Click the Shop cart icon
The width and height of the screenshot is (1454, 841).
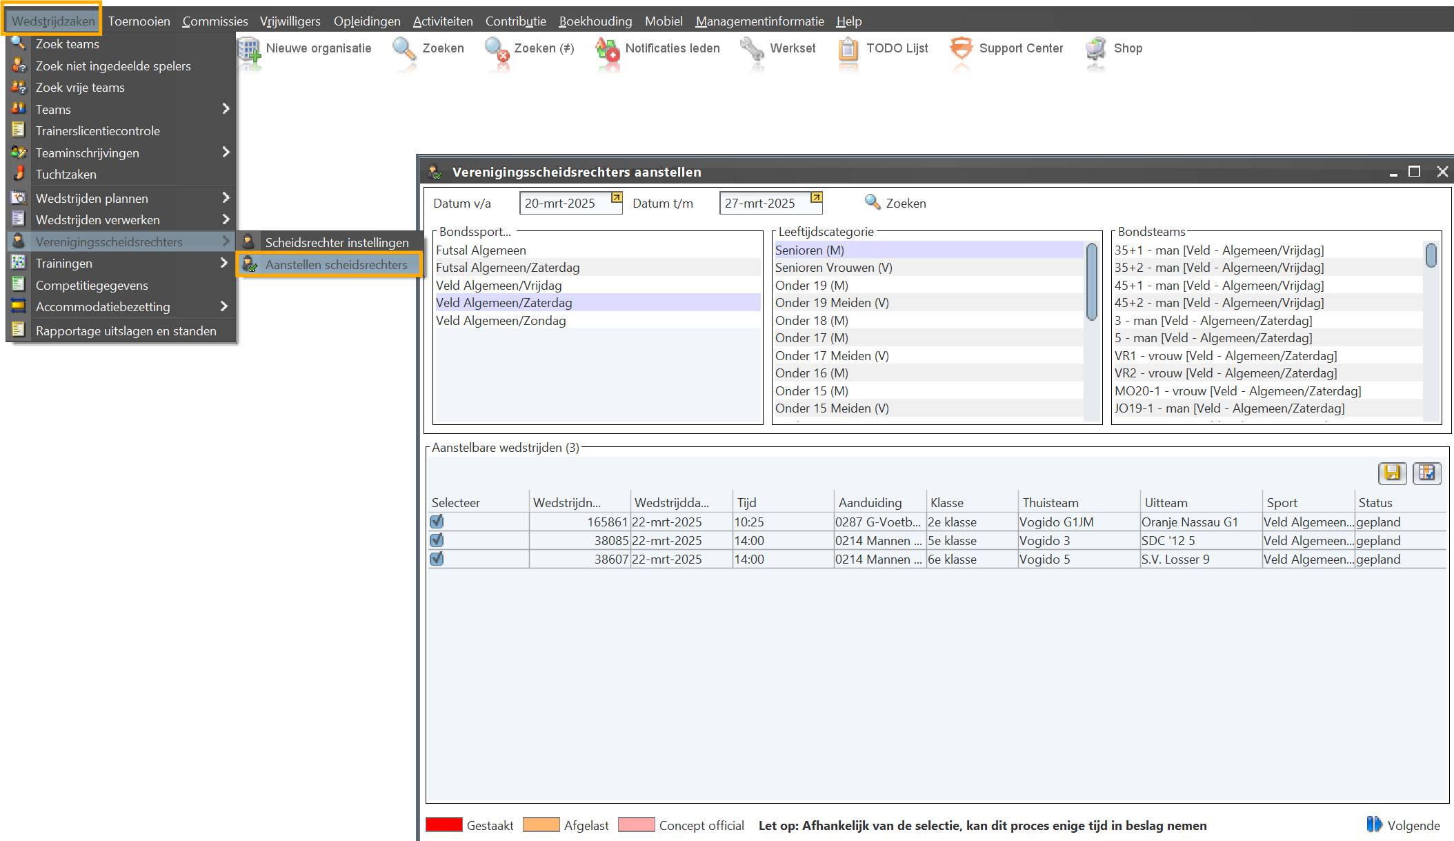(1095, 50)
